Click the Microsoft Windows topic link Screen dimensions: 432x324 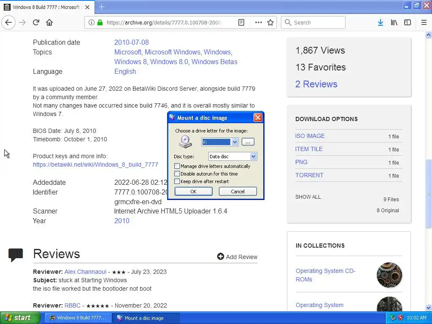click(x=173, y=52)
